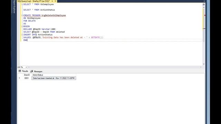Click the 'DECLARE @EmpID Varchar(200)' line
Viewport: 221px width, 124px height.
40,29
